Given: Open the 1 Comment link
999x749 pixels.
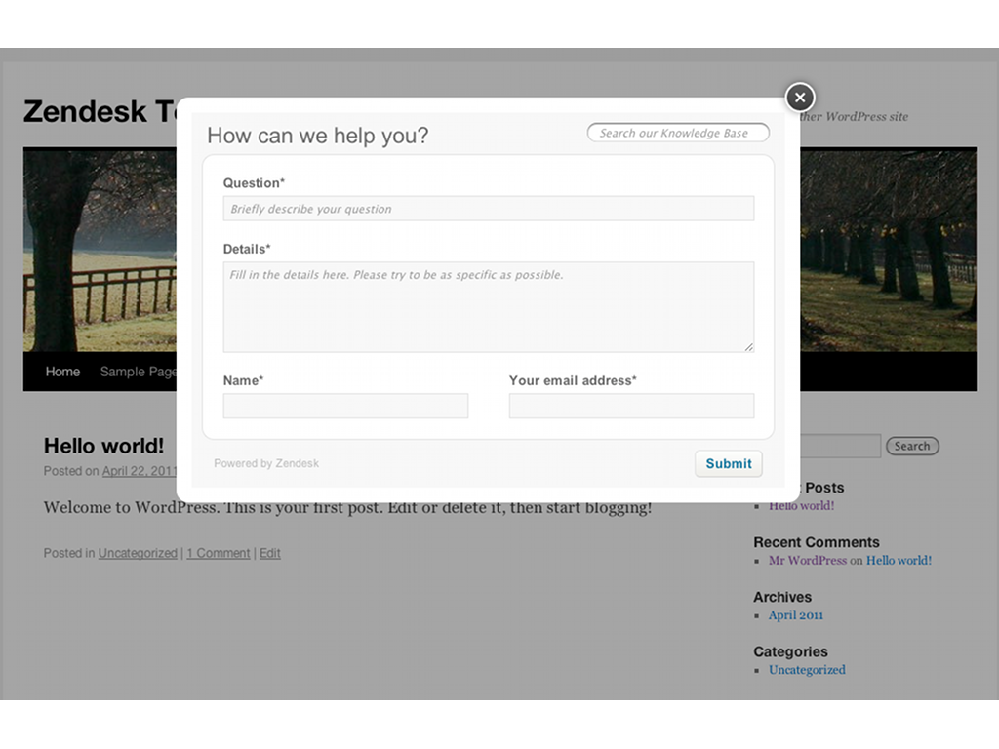Looking at the screenshot, I should 219,553.
